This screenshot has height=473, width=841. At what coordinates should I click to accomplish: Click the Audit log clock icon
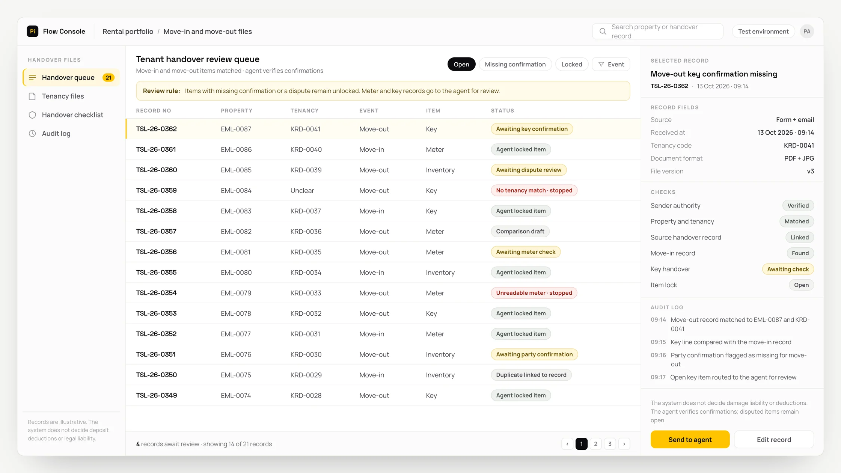coord(32,134)
